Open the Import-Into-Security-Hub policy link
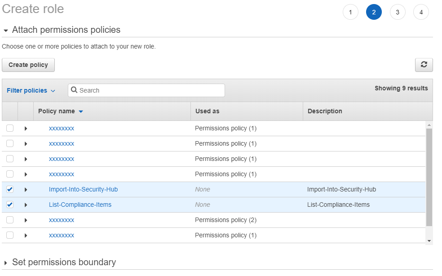442x276 pixels. [x=83, y=189]
